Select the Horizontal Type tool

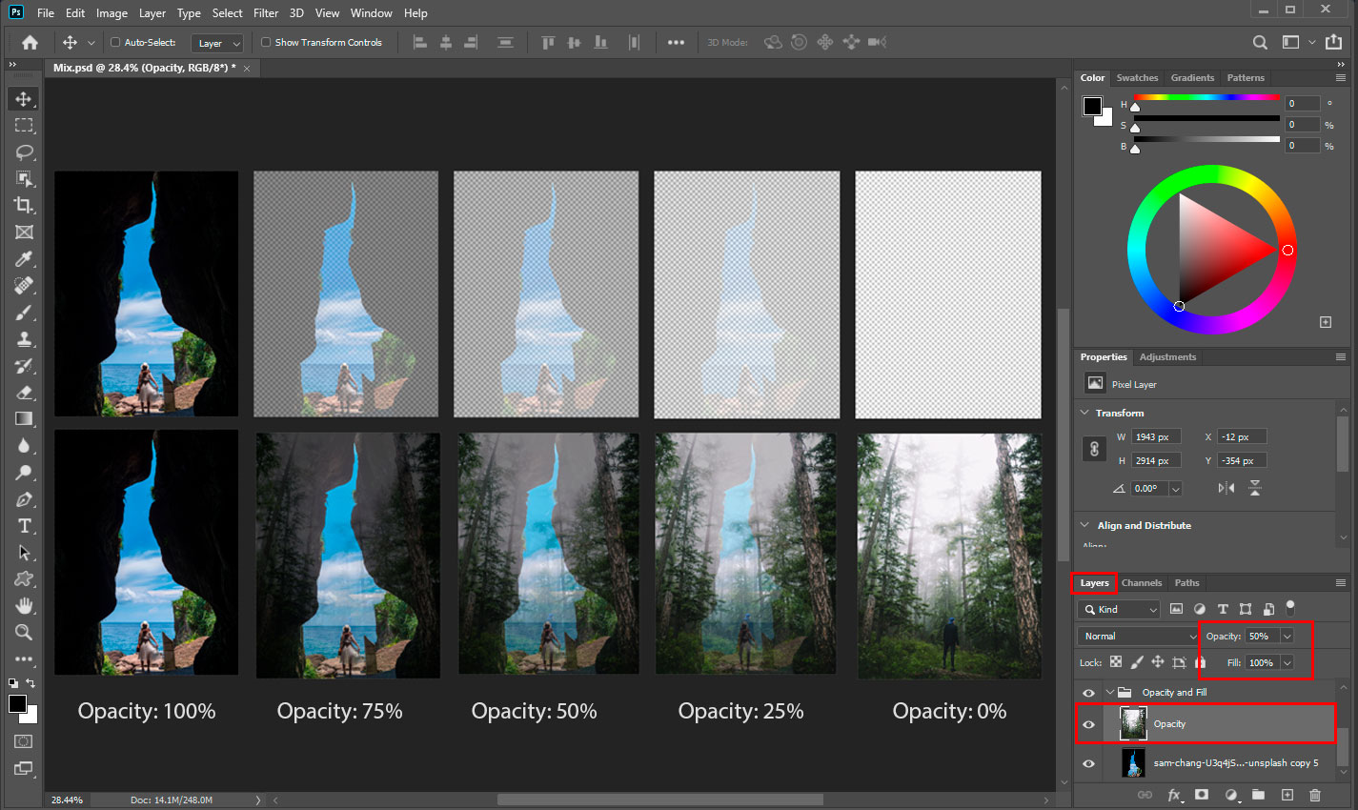pos(23,525)
